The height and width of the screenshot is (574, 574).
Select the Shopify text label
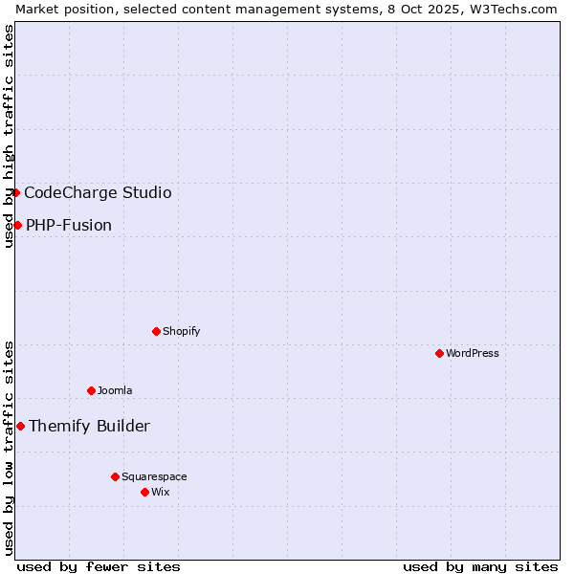[x=182, y=331]
